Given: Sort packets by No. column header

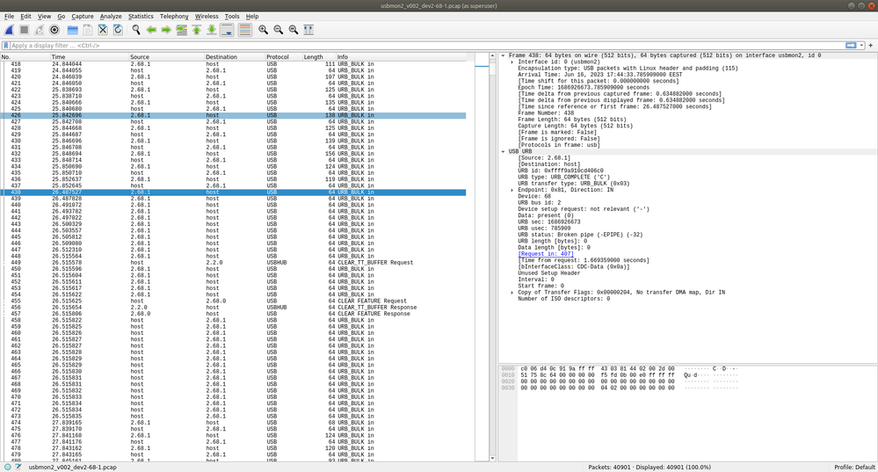Looking at the screenshot, I should [x=25, y=57].
